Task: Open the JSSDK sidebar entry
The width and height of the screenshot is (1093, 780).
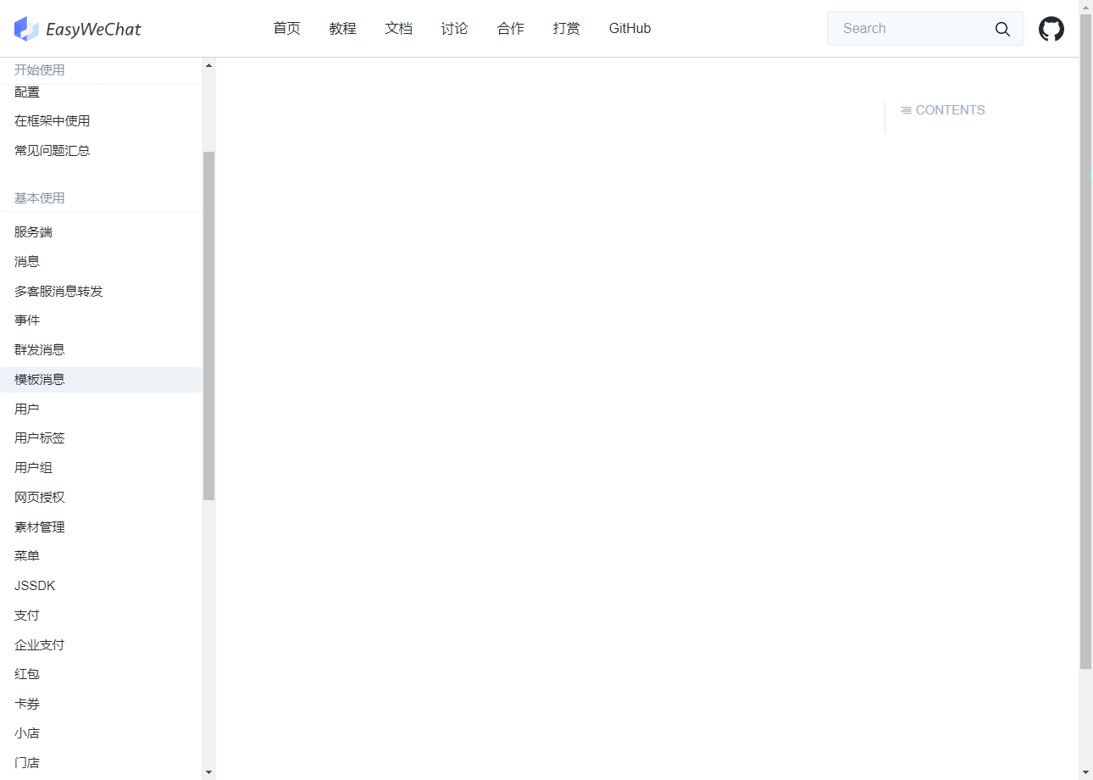Action: pos(35,585)
